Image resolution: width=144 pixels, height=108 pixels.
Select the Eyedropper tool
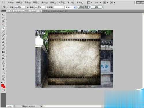[x=3, y=31]
